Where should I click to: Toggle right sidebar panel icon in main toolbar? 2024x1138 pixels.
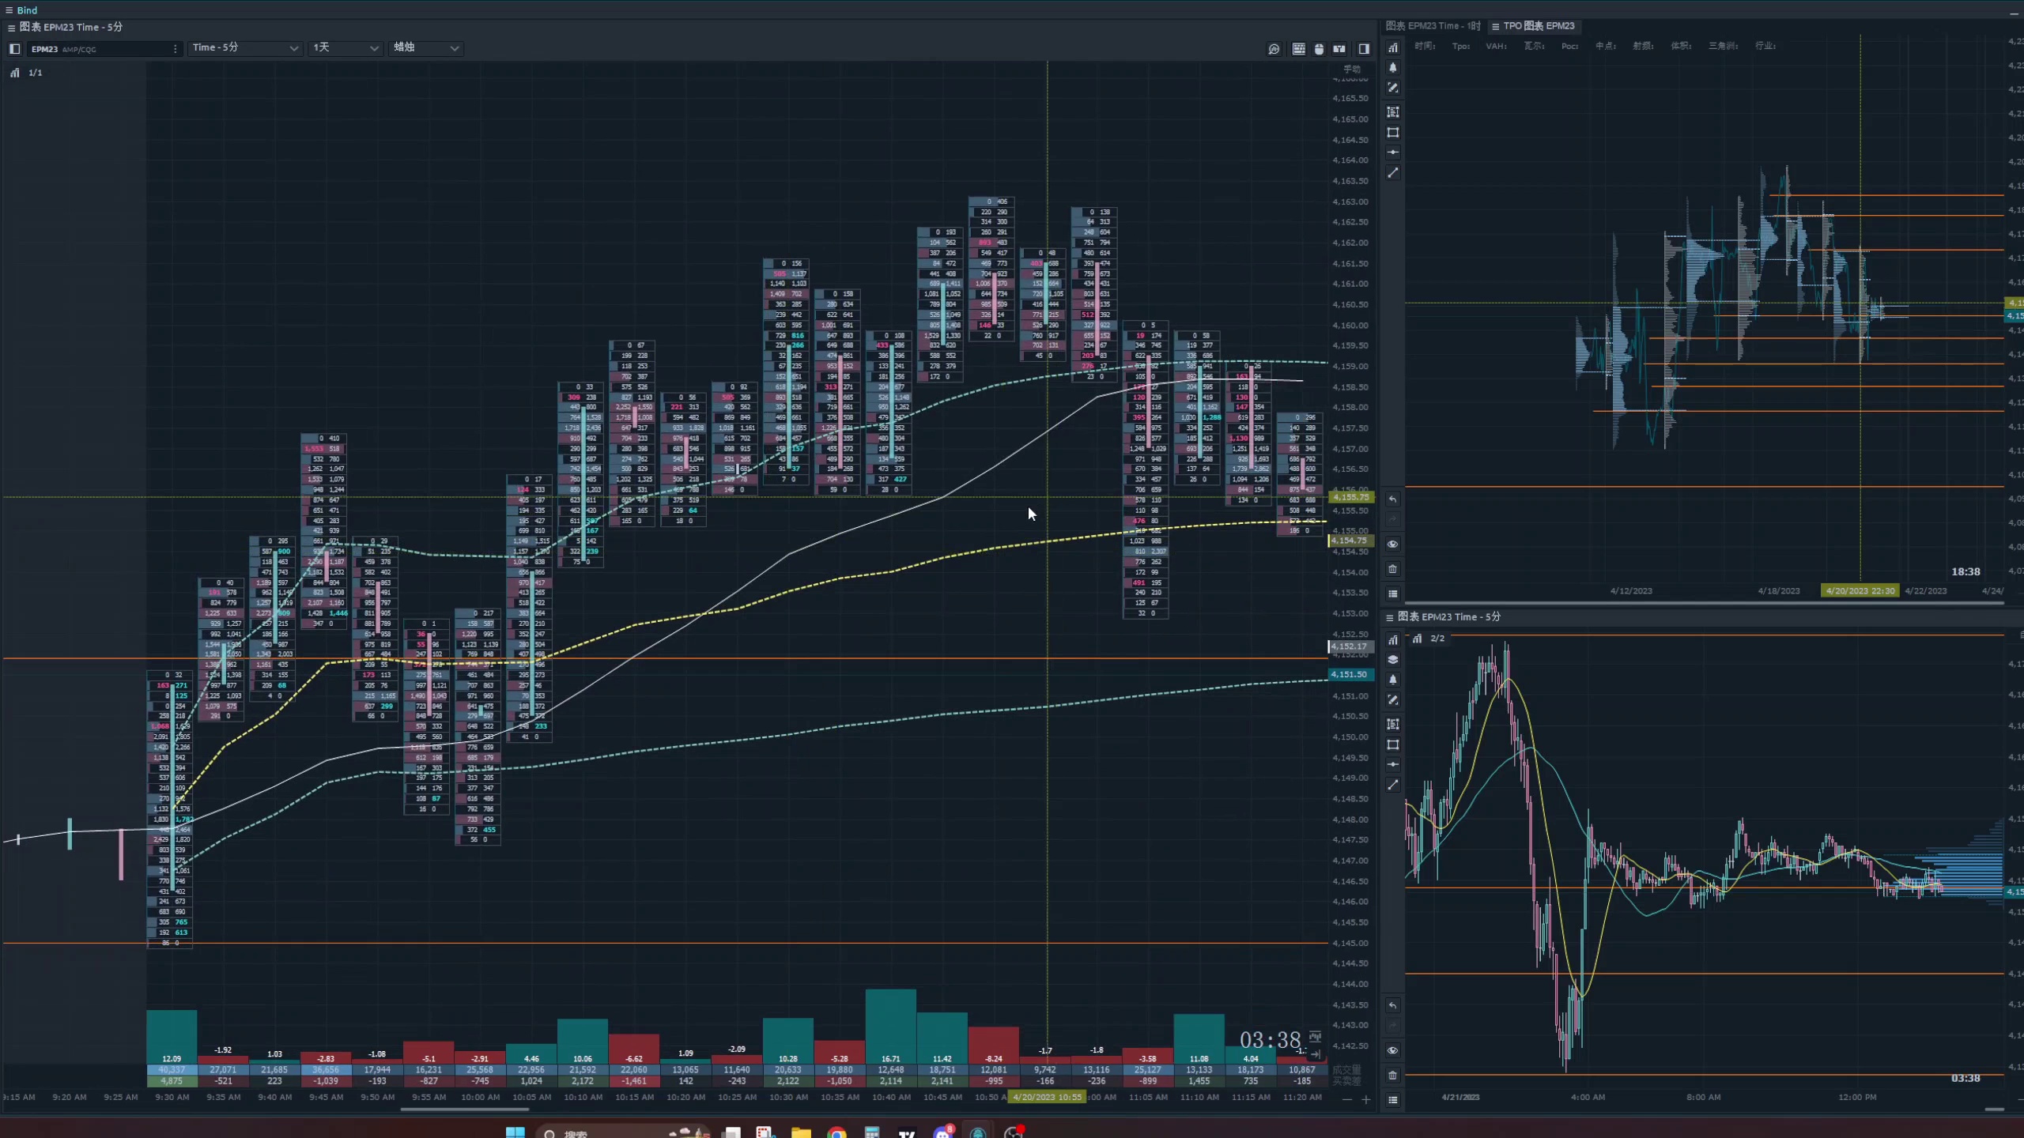point(1364,49)
